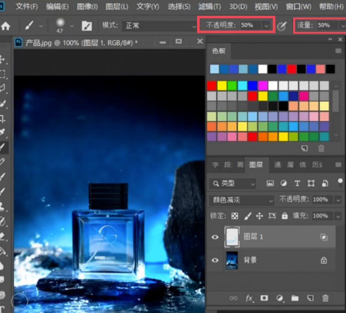
Task: Hide the 图层 1 layer visibility eye
Action: point(215,237)
